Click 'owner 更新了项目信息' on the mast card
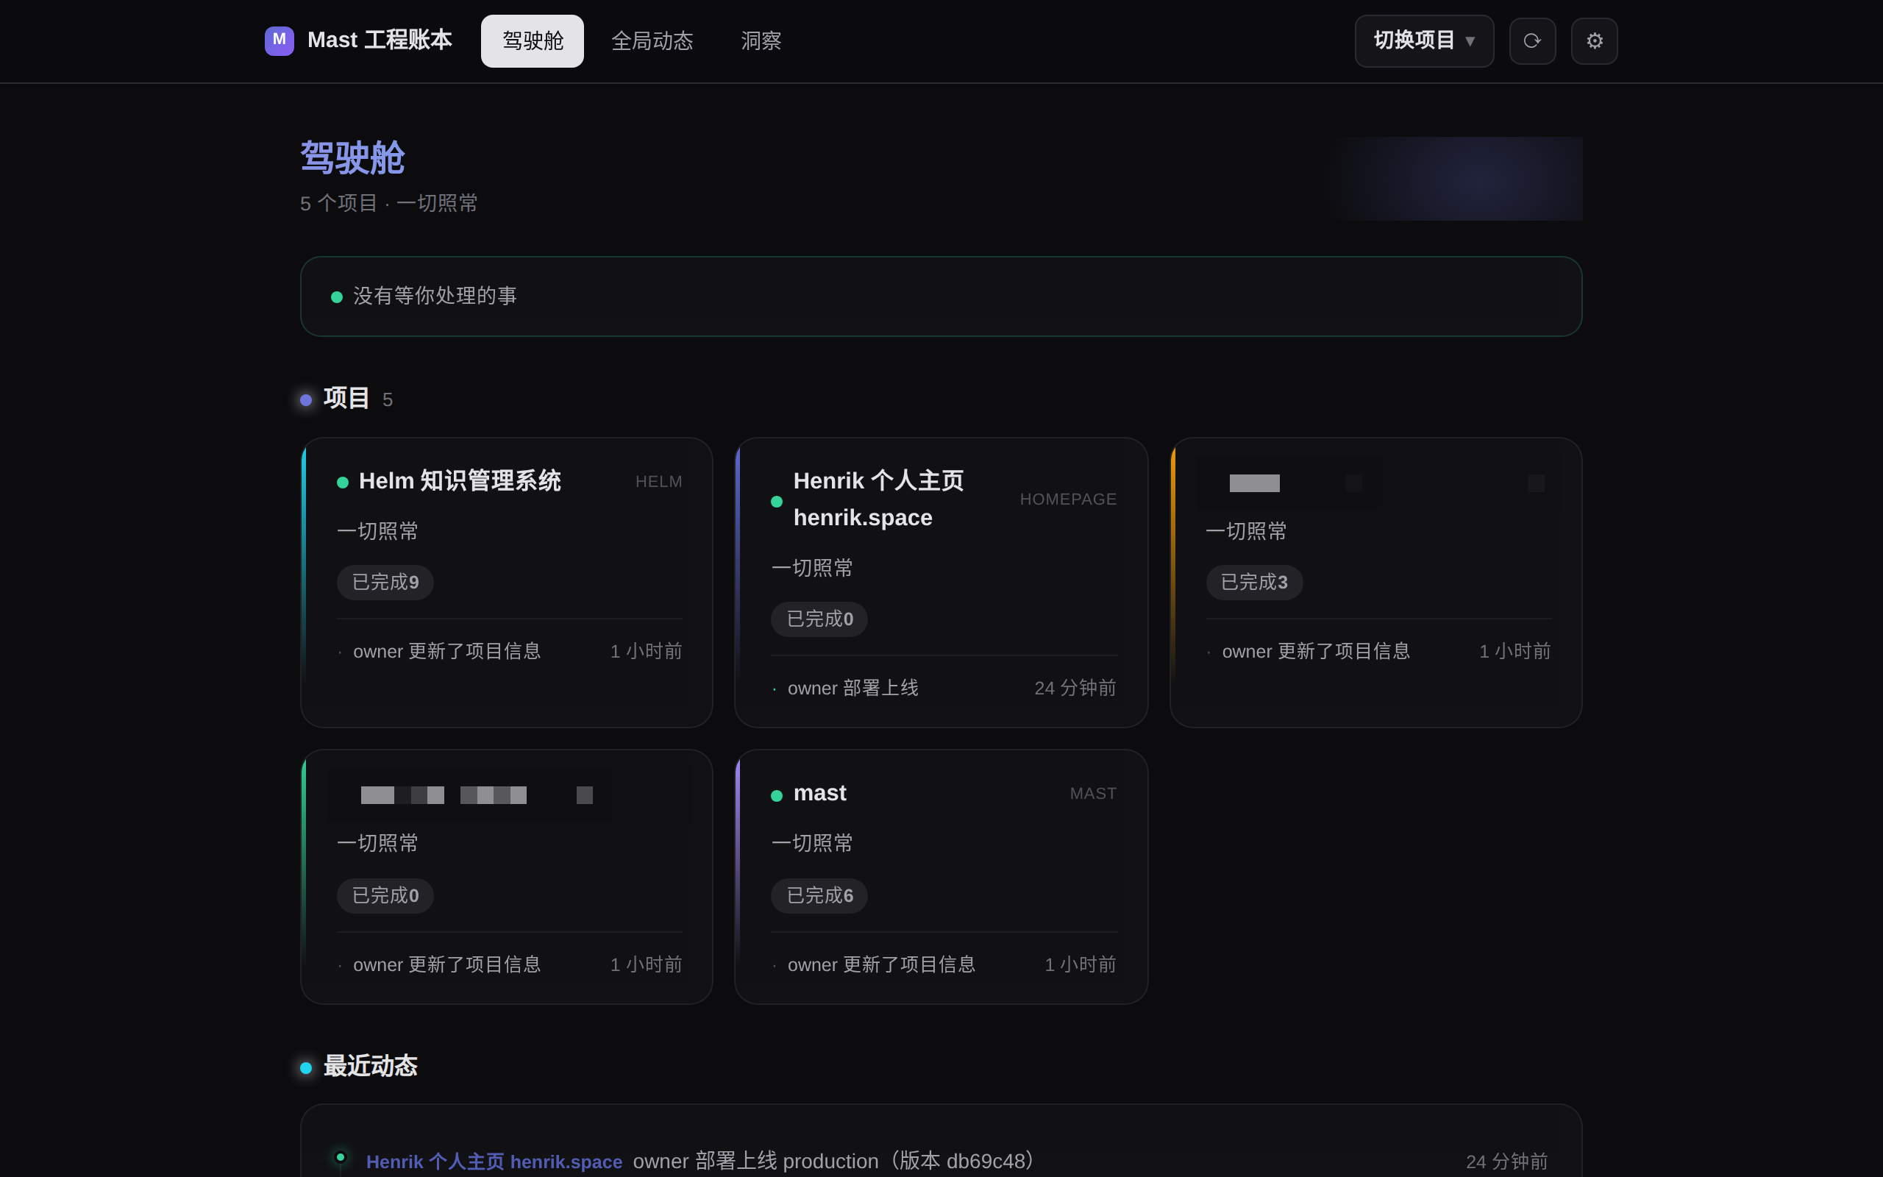Image resolution: width=1883 pixels, height=1177 pixels. pos(880,965)
